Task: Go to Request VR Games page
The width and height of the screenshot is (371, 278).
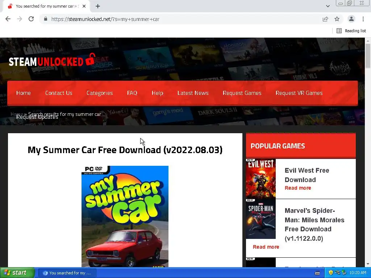Action: coord(299,93)
